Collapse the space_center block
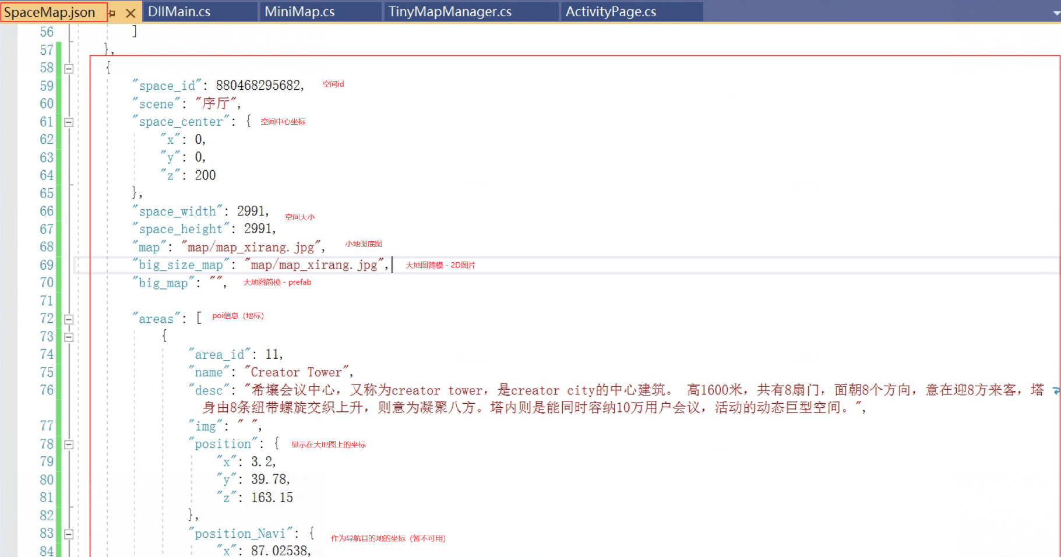 (69, 122)
